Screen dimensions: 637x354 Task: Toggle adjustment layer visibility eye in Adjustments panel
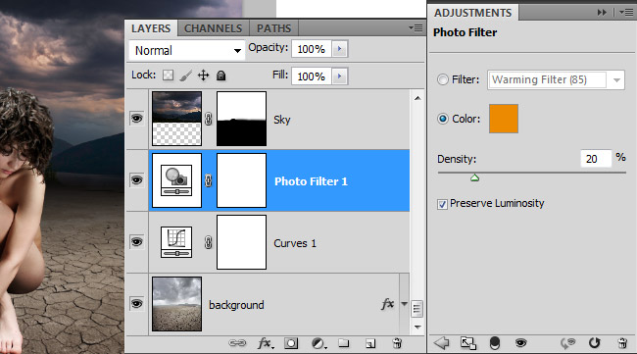520,343
